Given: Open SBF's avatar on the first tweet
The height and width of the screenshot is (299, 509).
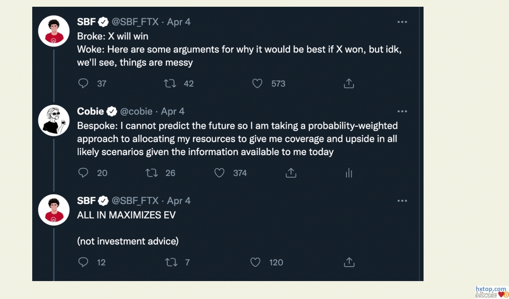Looking at the screenshot, I should 54,31.
